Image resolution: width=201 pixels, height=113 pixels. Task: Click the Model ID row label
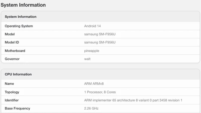point(12,42)
